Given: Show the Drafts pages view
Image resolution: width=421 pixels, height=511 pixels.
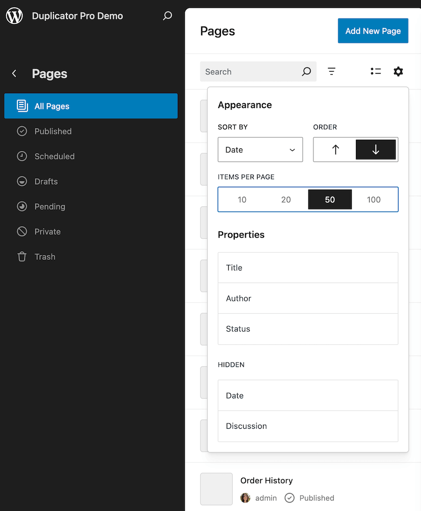Looking at the screenshot, I should [x=91, y=181].
